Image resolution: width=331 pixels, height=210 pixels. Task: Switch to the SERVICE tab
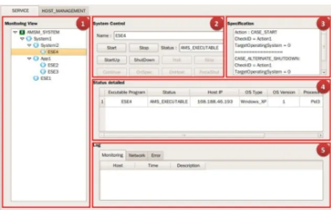coord(20,10)
